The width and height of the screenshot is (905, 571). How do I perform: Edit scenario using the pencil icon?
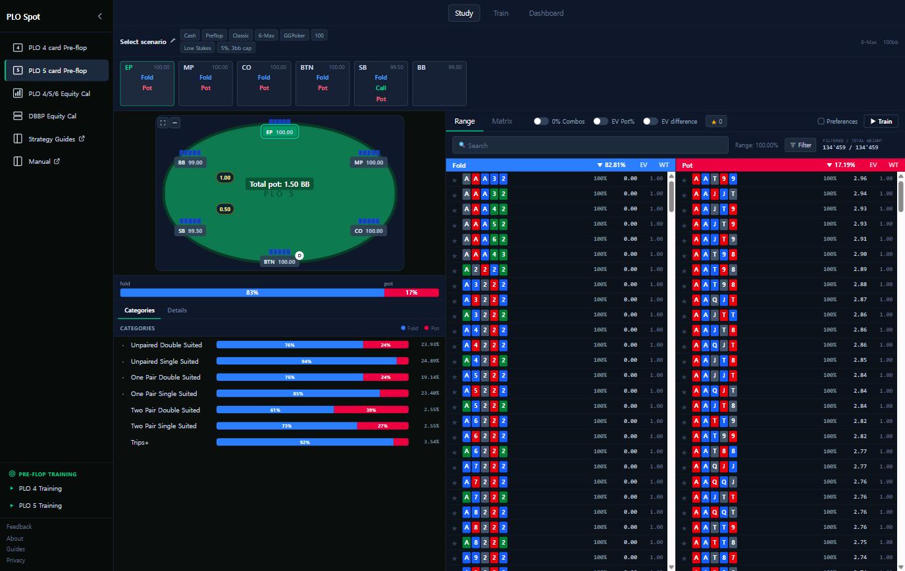[x=173, y=41]
